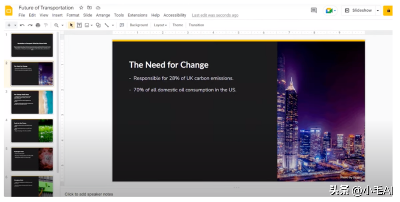Start a Google Meet call
This screenshot has height=202, width=400.
pos(331,10)
